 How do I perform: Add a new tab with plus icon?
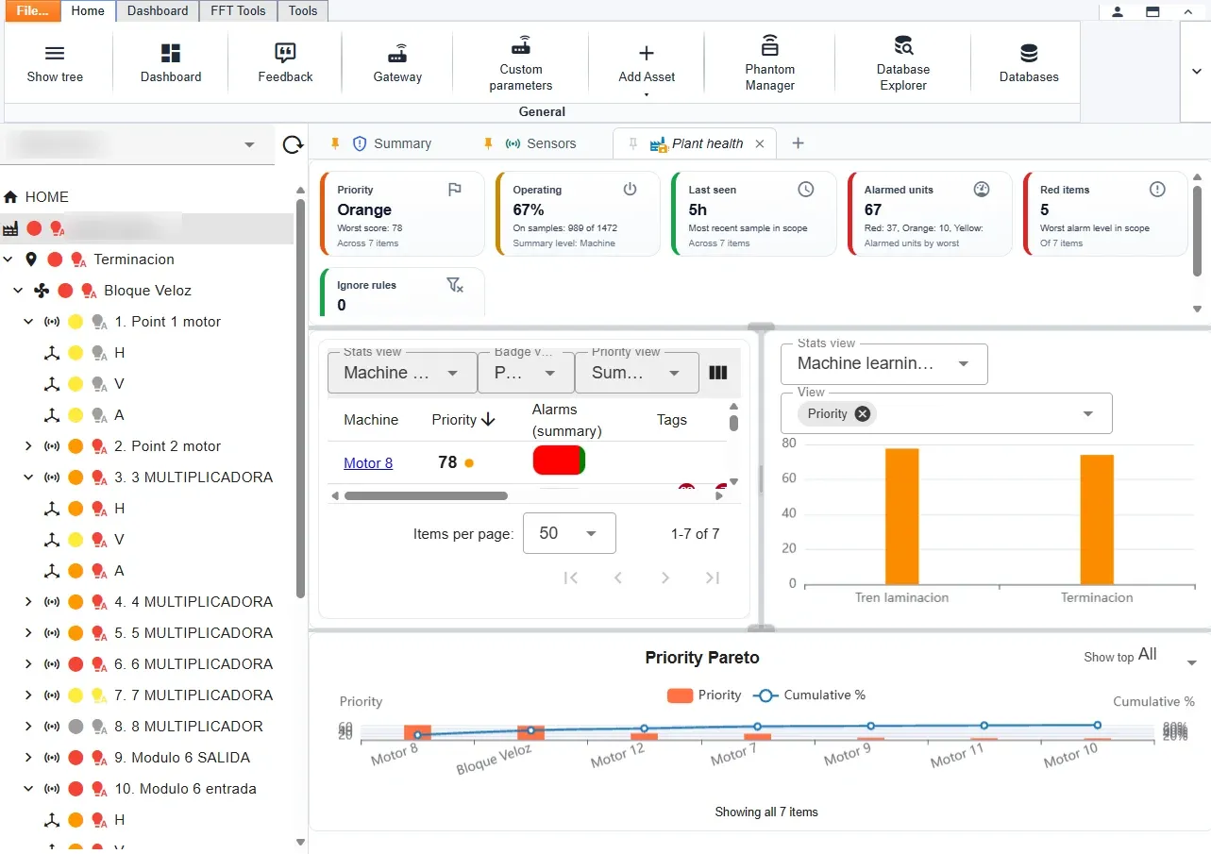click(x=798, y=143)
